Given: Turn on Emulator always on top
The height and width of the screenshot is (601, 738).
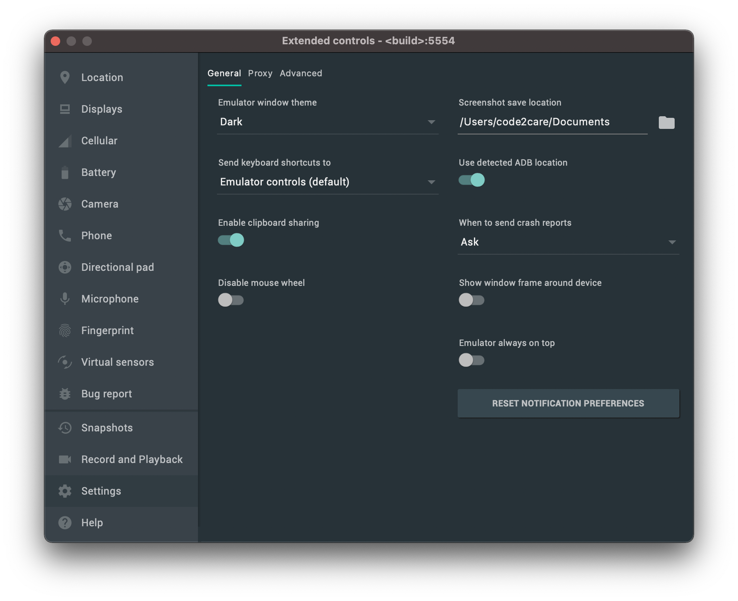Looking at the screenshot, I should point(472,360).
